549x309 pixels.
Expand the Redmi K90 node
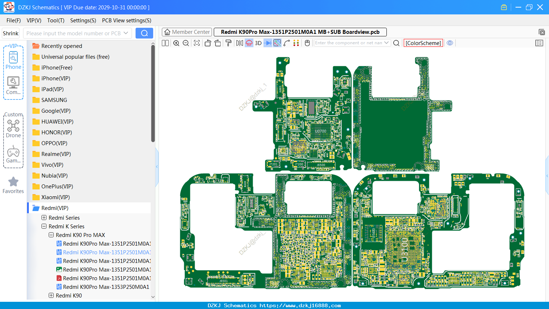pyautogui.click(x=51, y=295)
